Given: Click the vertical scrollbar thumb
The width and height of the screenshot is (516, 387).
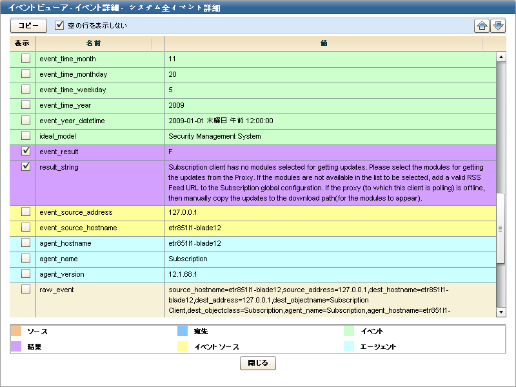Looking at the screenshot, I should (x=501, y=228).
